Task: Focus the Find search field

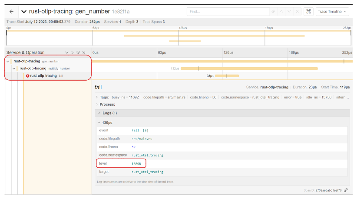Action: point(228,11)
